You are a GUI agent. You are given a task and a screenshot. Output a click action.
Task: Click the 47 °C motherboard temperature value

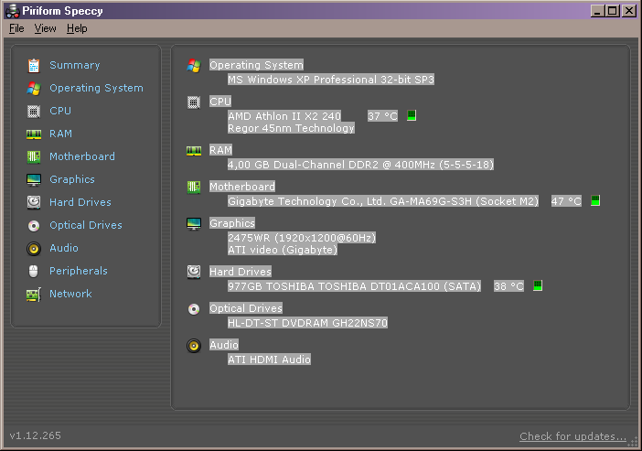click(566, 201)
